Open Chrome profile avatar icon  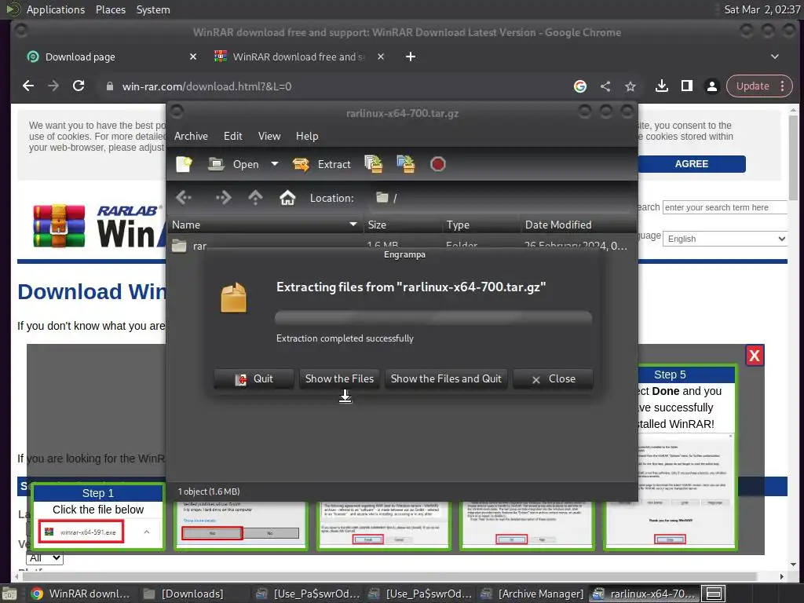tap(711, 86)
